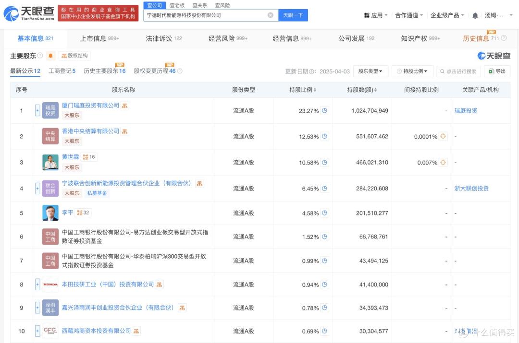Open 浙大联创投资 related institution link

[x=471, y=189]
